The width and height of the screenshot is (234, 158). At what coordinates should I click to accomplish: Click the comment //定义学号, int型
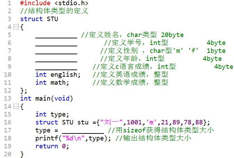pyautogui.click(x=136, y=43)
